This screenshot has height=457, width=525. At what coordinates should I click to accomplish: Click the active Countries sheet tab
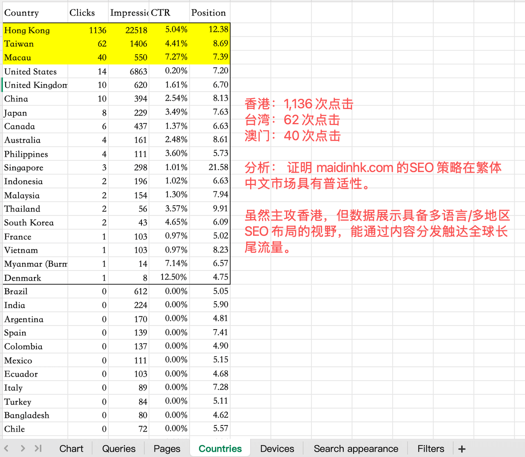tap(220, 449)
